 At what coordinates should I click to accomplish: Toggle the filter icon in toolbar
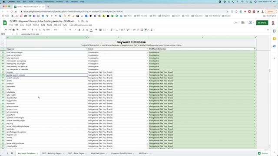click(146, 30)
